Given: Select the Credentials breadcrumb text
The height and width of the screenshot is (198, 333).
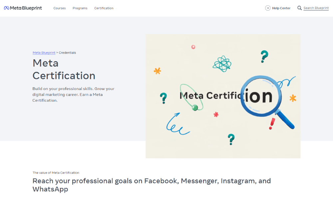Looking at the screenshot, I should pos(67,53).
